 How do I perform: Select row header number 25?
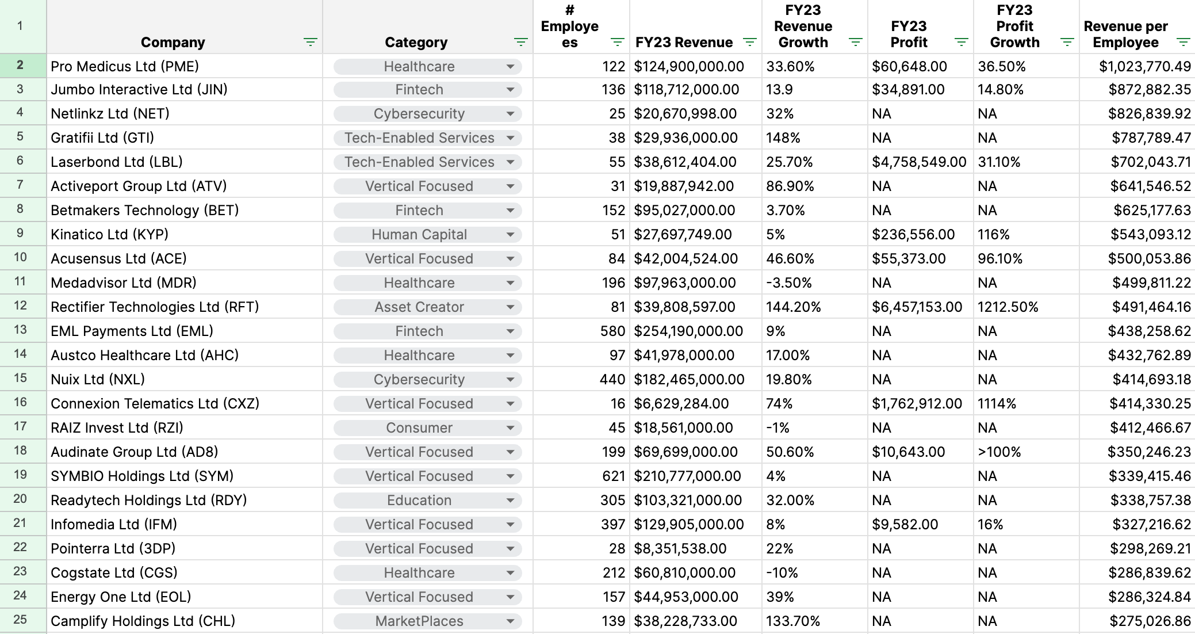[23, 620]
